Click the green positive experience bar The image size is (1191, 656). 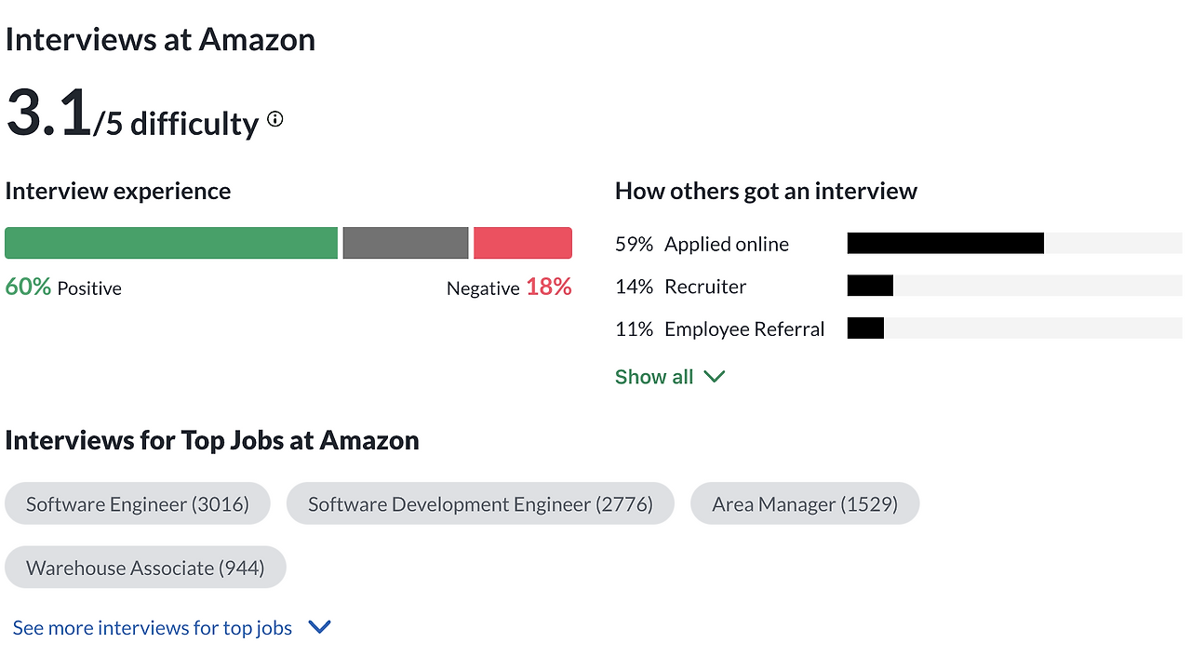(x=171, y=243)
